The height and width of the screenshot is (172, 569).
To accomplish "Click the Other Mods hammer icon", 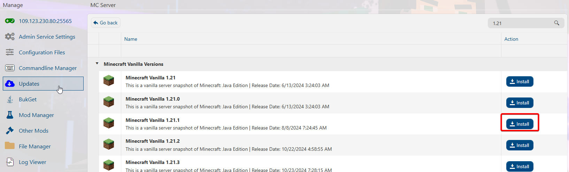I will (x=10, y=131).
